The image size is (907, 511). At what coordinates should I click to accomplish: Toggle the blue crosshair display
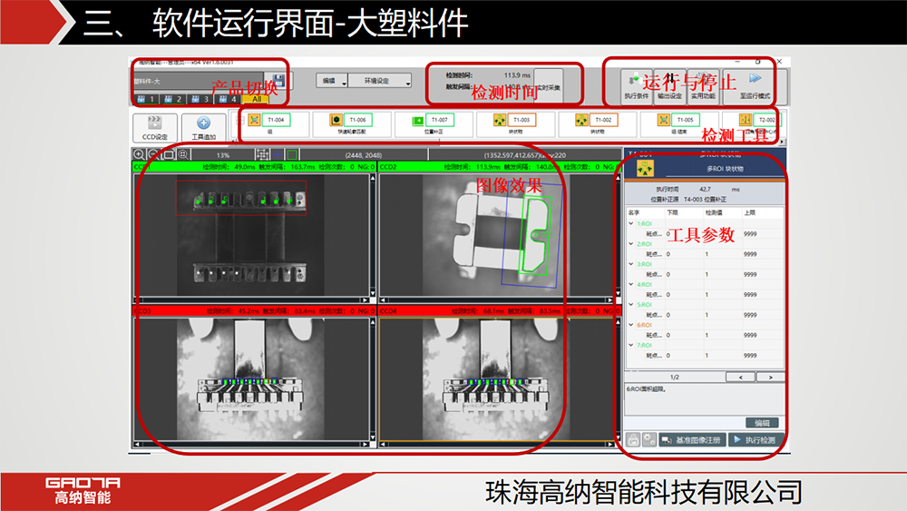278,154
